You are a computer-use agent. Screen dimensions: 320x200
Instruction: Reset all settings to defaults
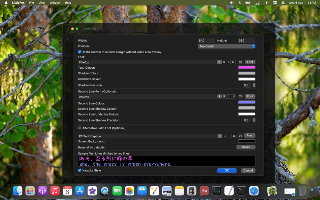[246, 147]
